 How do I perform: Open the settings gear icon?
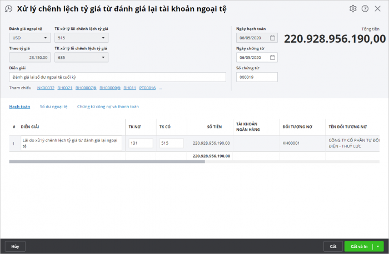click(353, 9)
